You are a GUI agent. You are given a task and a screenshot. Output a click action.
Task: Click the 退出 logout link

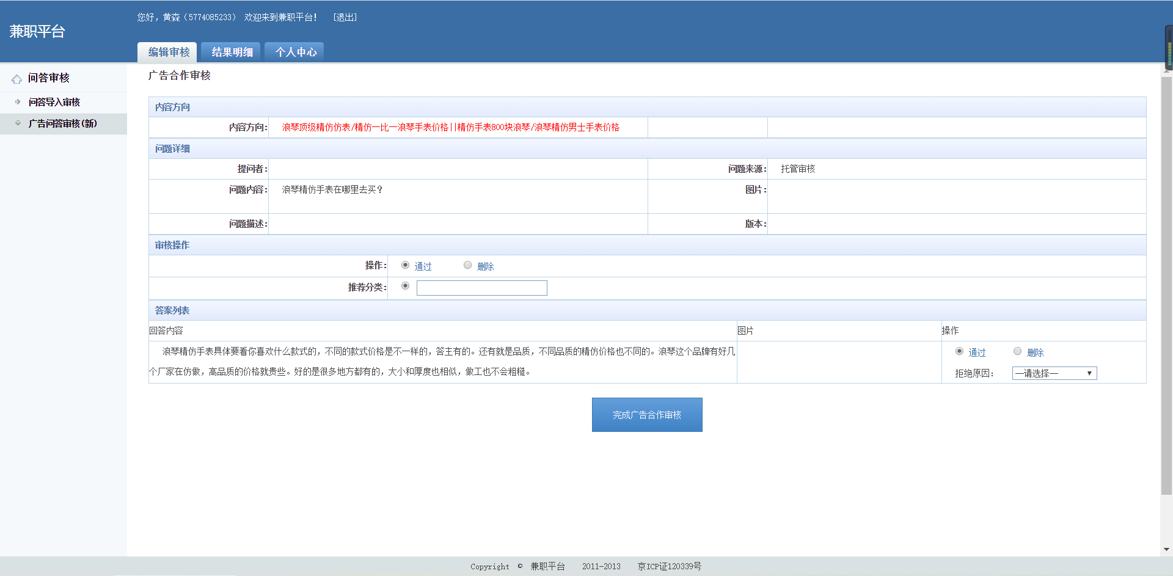click(x=345, y=18)
